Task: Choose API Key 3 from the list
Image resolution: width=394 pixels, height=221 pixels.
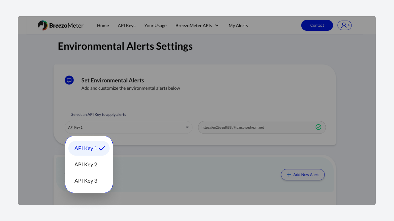Action: pos(86,181)
